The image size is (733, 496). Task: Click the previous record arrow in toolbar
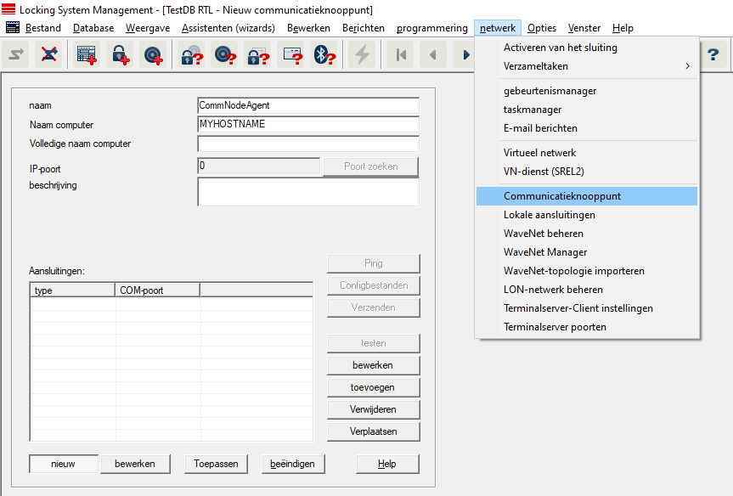coord(432,55)
